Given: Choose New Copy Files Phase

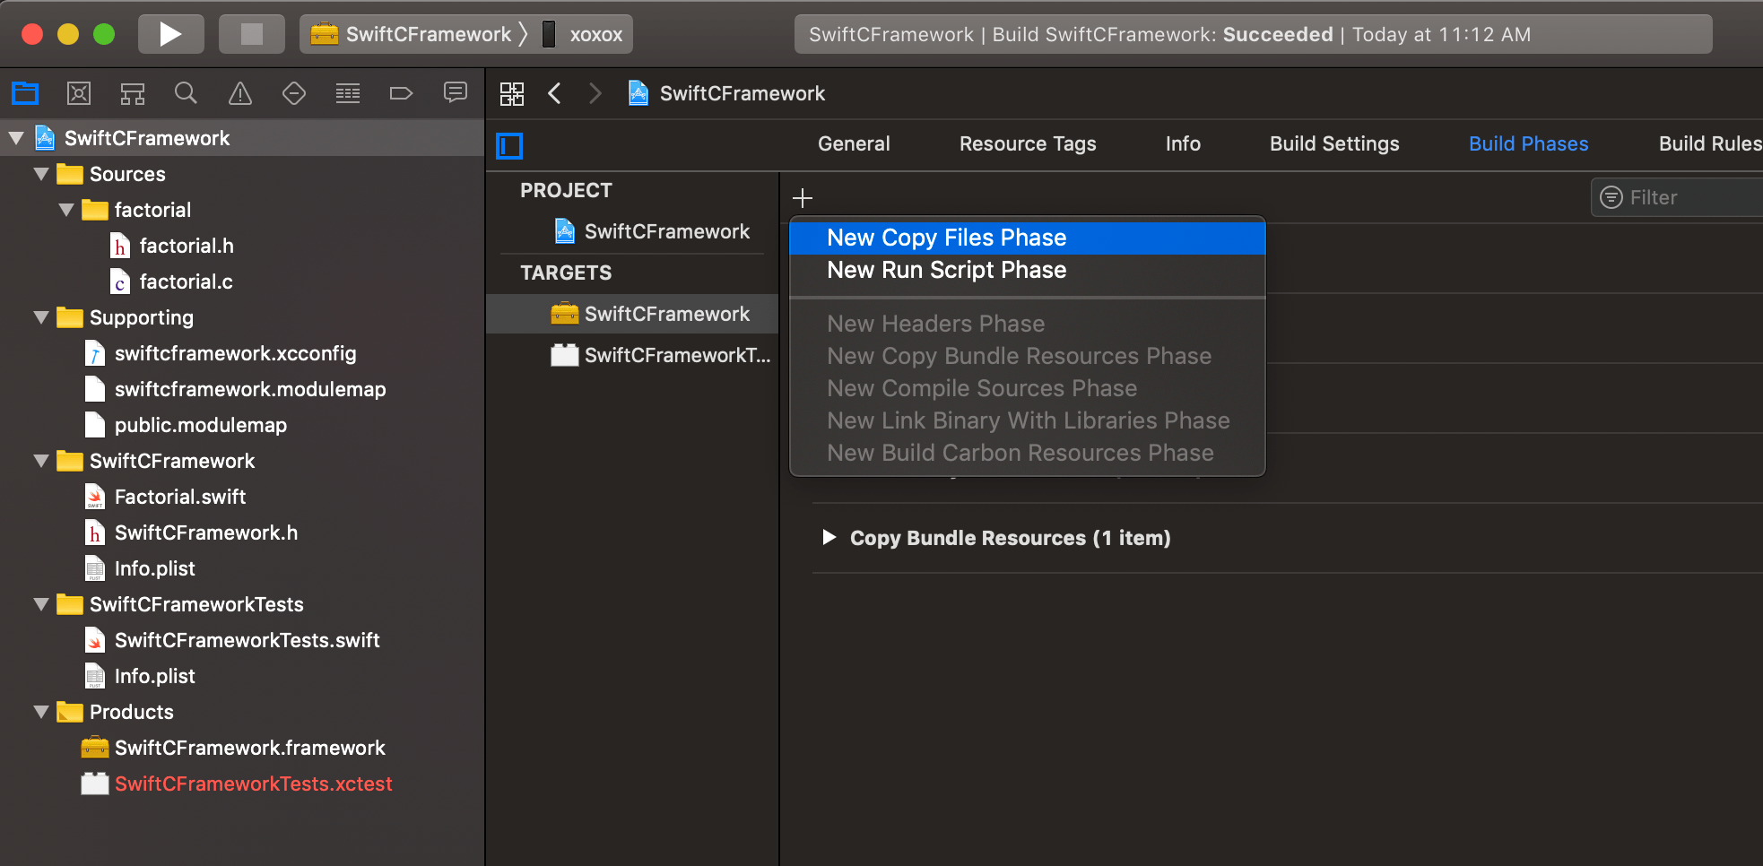Looking at the screenshot, I should pos(1028,238).
